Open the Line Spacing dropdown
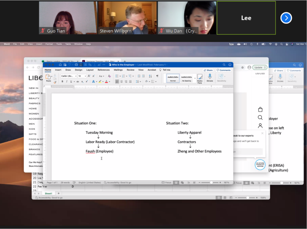This screenshot has width=307, height=229. [138, 82]
